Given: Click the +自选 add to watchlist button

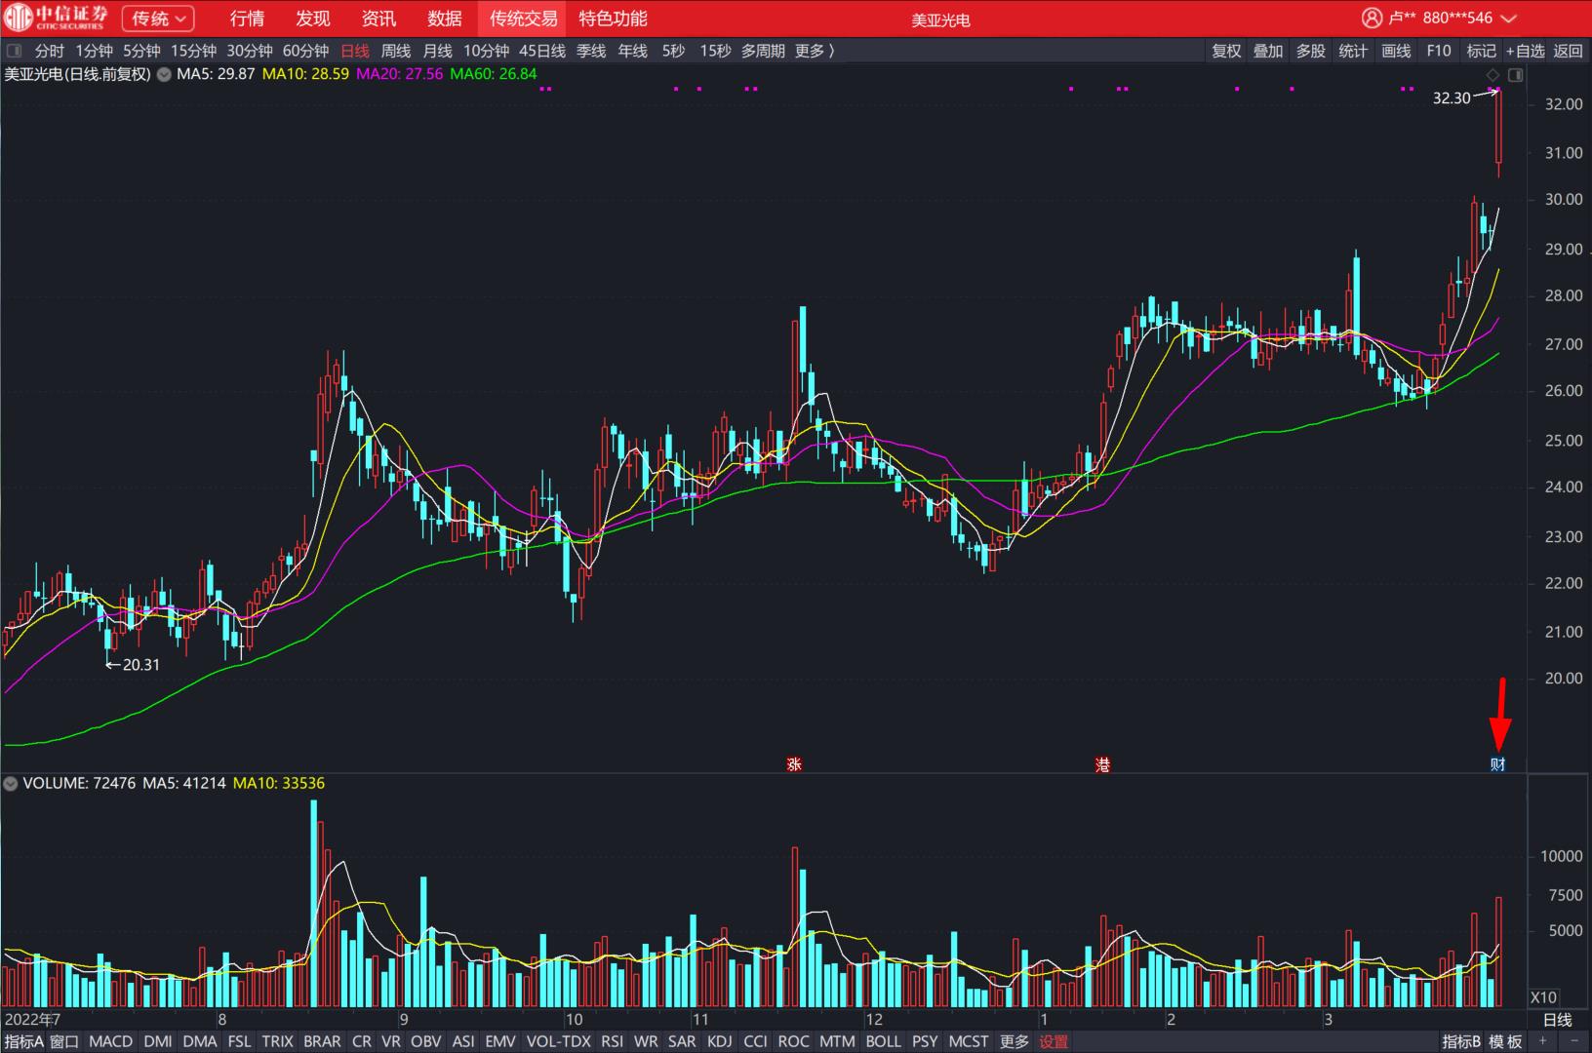Looking at the screenshot, I should click(x=1525, y=51).
